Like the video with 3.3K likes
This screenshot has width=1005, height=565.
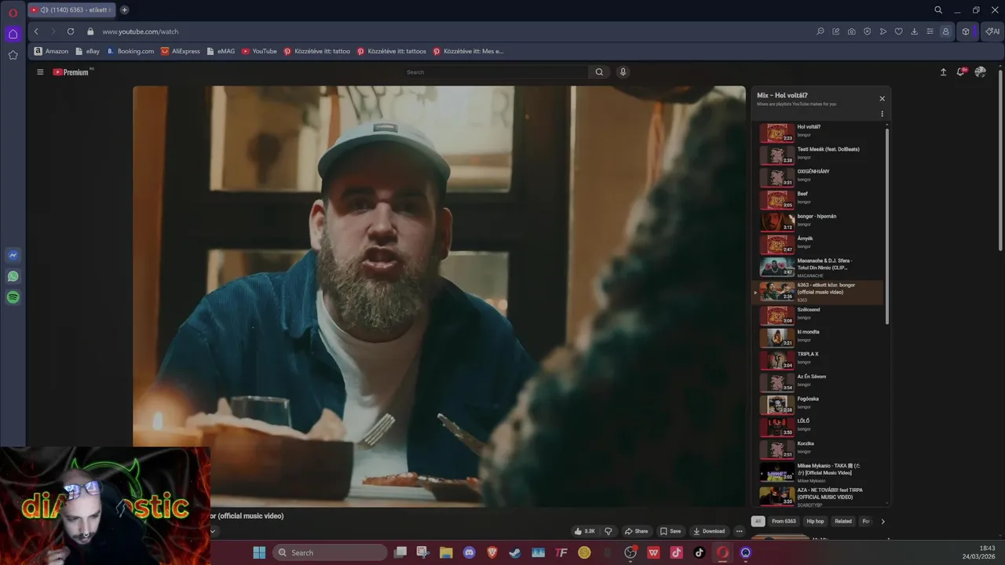point(585,531)
